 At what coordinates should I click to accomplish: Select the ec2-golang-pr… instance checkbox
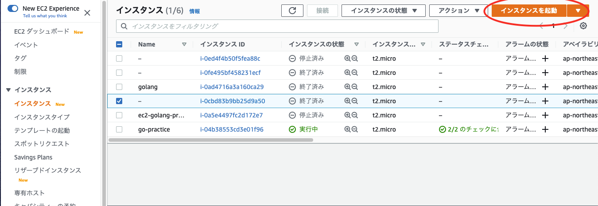point(119,115)
